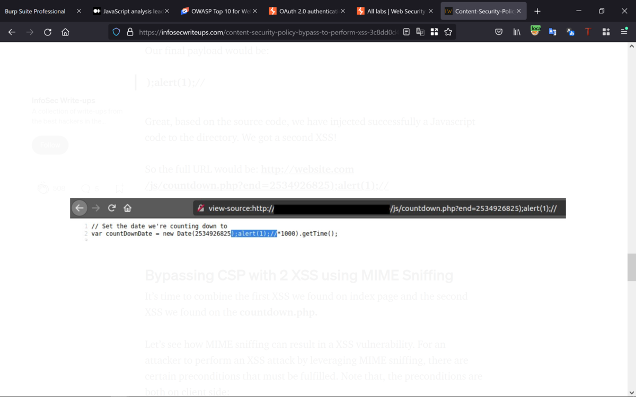Close the OAuth 2.0 authentication tab
Viewport: 636px width, 397px height.
coord(343,11)
